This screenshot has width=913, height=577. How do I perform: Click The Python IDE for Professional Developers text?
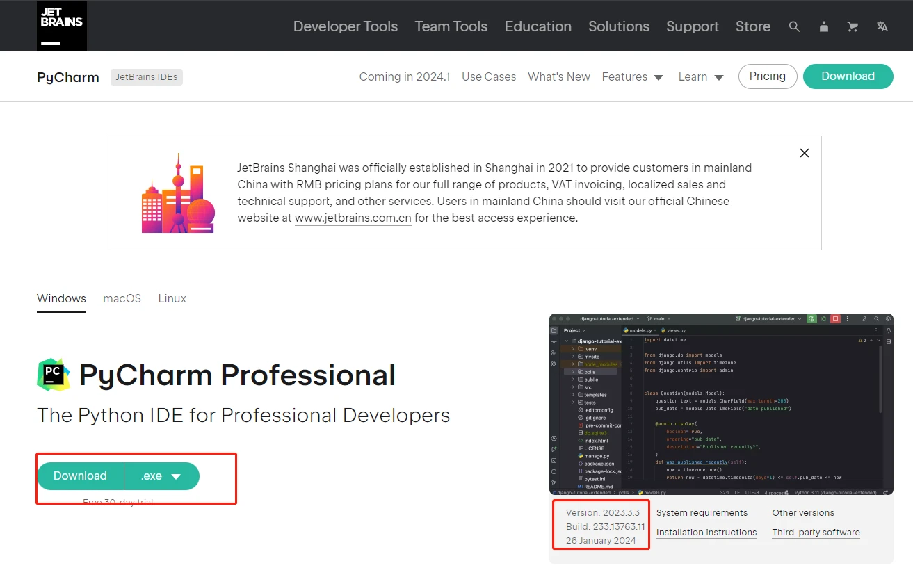(x=243, y=416)
